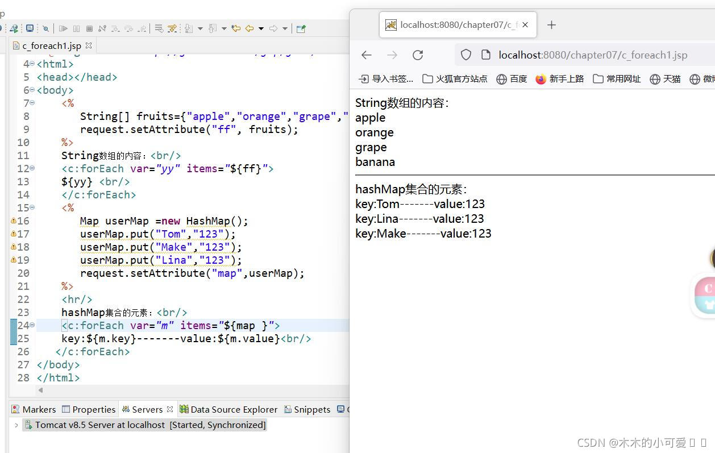Click the Search (magnifier) icon in Eclipse
The height and width of the screenshot is (453, 715).
[x=45, y=28]
